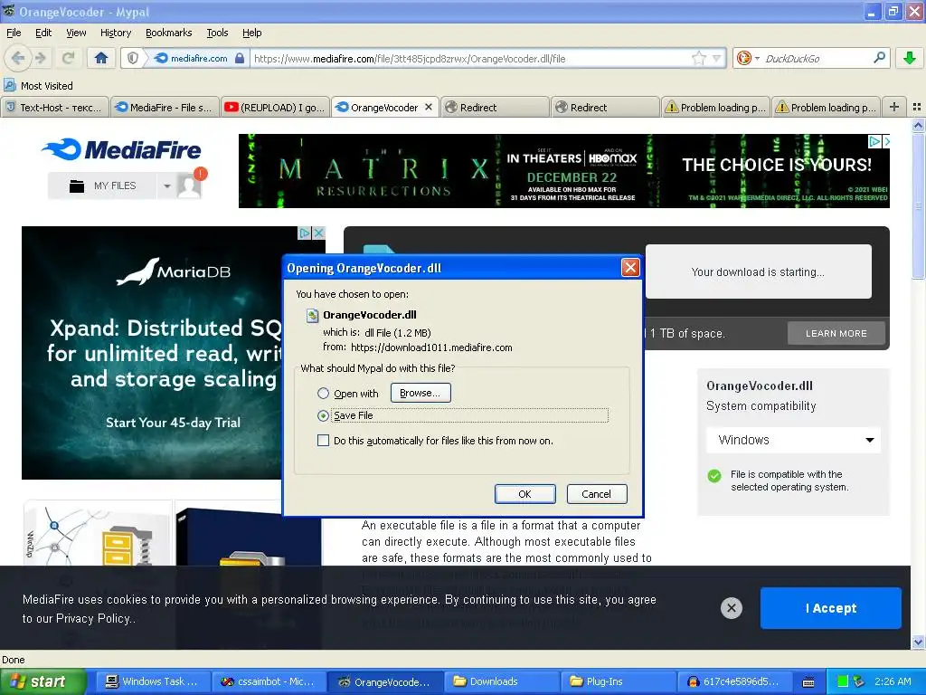
Task: Dismiss the cookie banner with X
Action: coord(731,607)
